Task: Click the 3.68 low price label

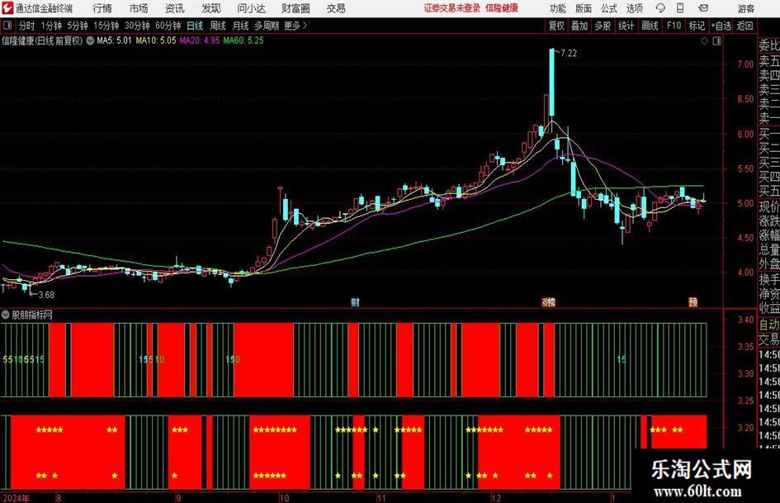Action: [45, 295]
